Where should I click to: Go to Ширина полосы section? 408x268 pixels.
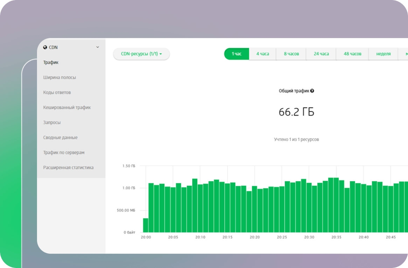coord(60,78)
